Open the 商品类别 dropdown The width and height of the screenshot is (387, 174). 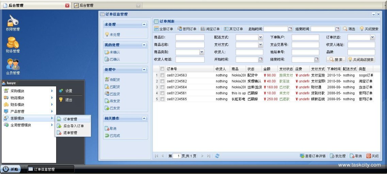tap(202, 52)
